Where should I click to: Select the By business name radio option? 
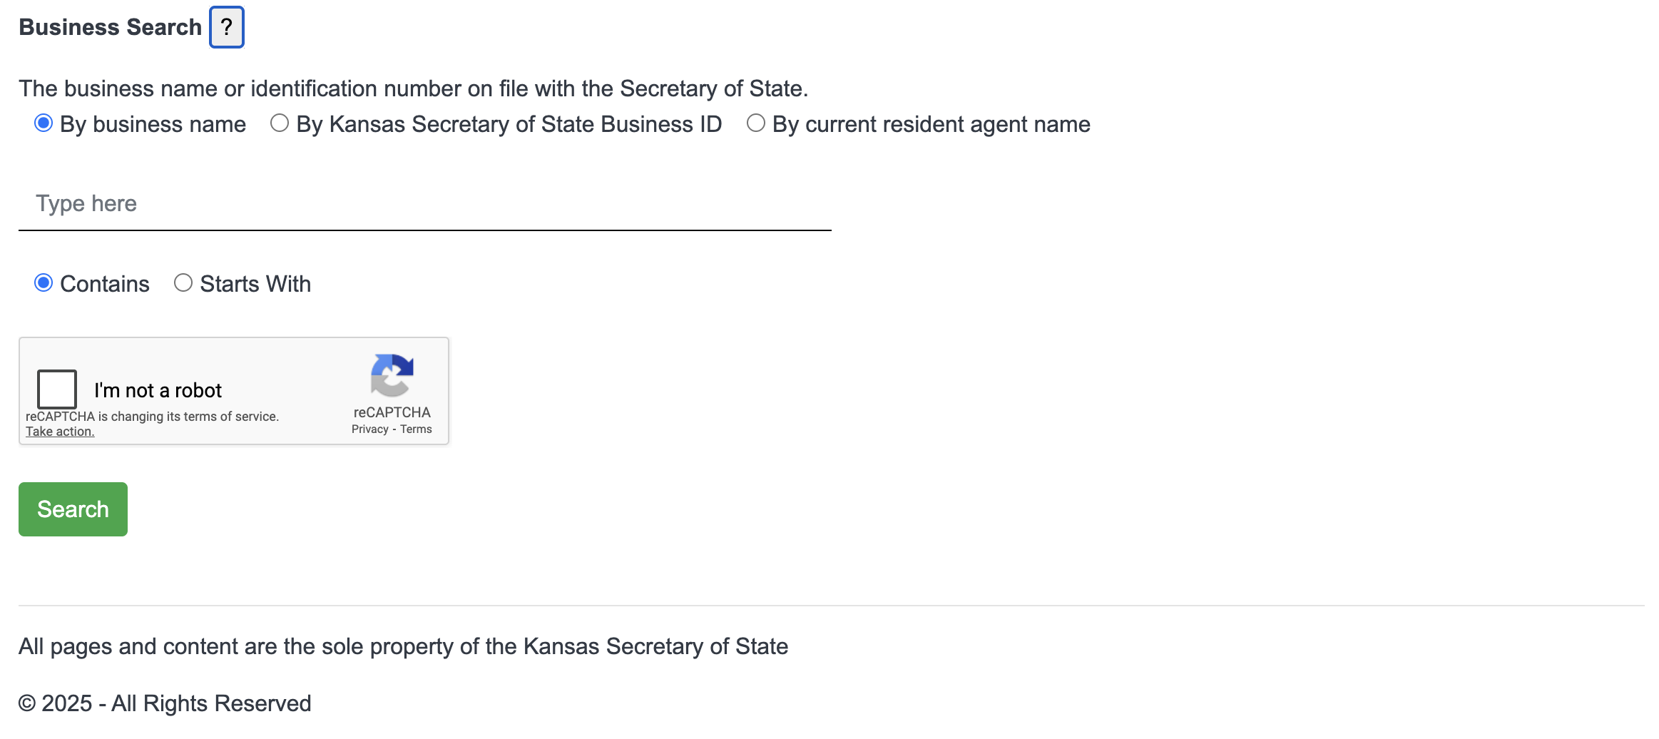click(x=44, y=123)
